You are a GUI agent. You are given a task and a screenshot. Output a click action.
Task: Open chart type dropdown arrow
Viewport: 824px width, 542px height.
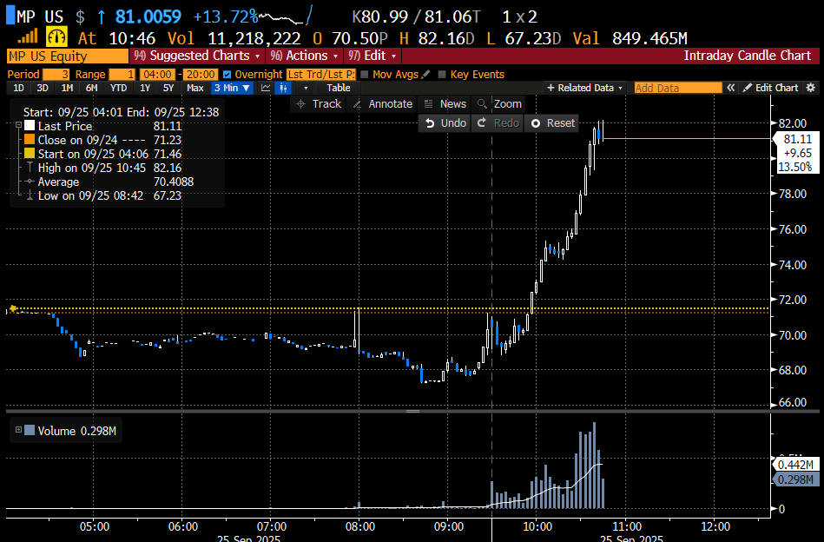pos(306,88)
